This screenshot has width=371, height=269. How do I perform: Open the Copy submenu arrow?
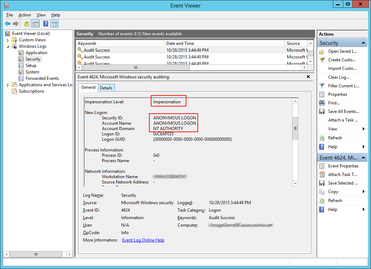pos(364,192)
